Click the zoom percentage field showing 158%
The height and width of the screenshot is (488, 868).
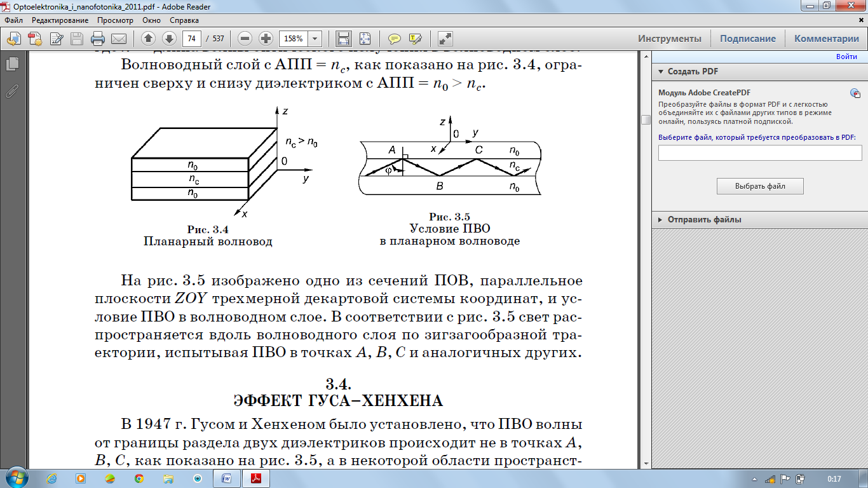point(294,38)
